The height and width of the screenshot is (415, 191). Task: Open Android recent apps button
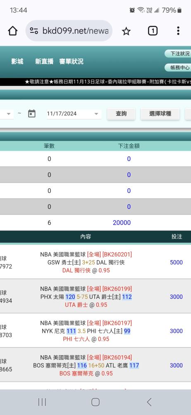tap(42, 402)
